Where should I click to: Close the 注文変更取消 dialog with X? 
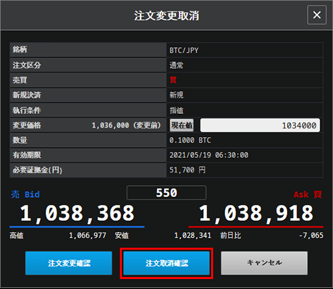click(x=316, y=15)
